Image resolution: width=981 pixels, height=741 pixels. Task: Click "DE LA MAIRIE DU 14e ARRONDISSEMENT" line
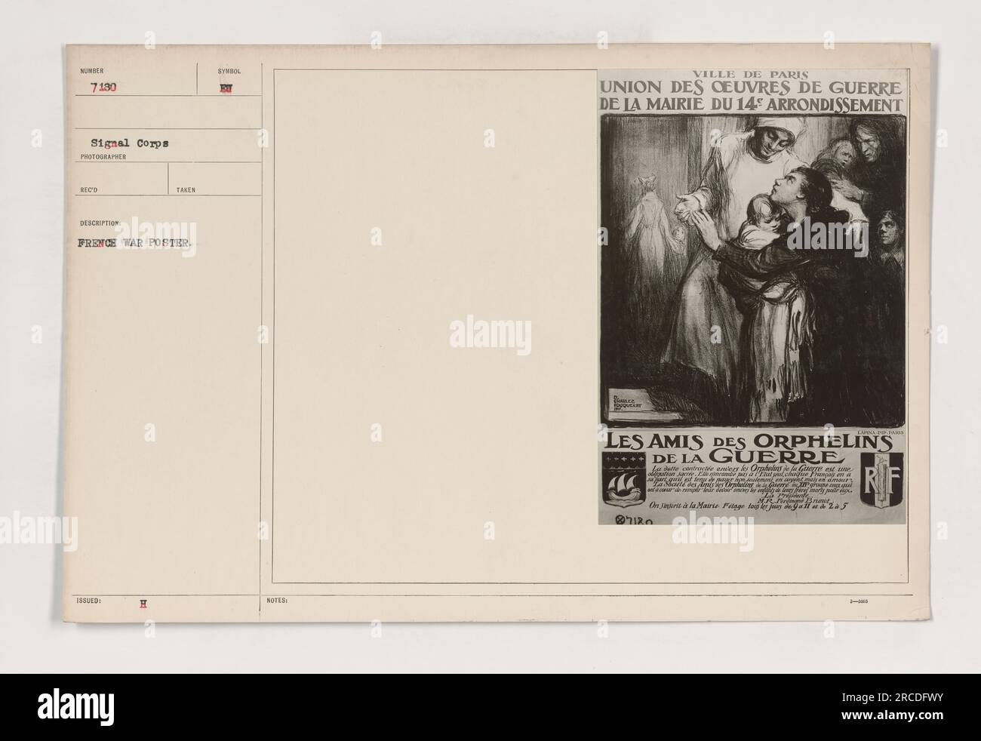752,104
